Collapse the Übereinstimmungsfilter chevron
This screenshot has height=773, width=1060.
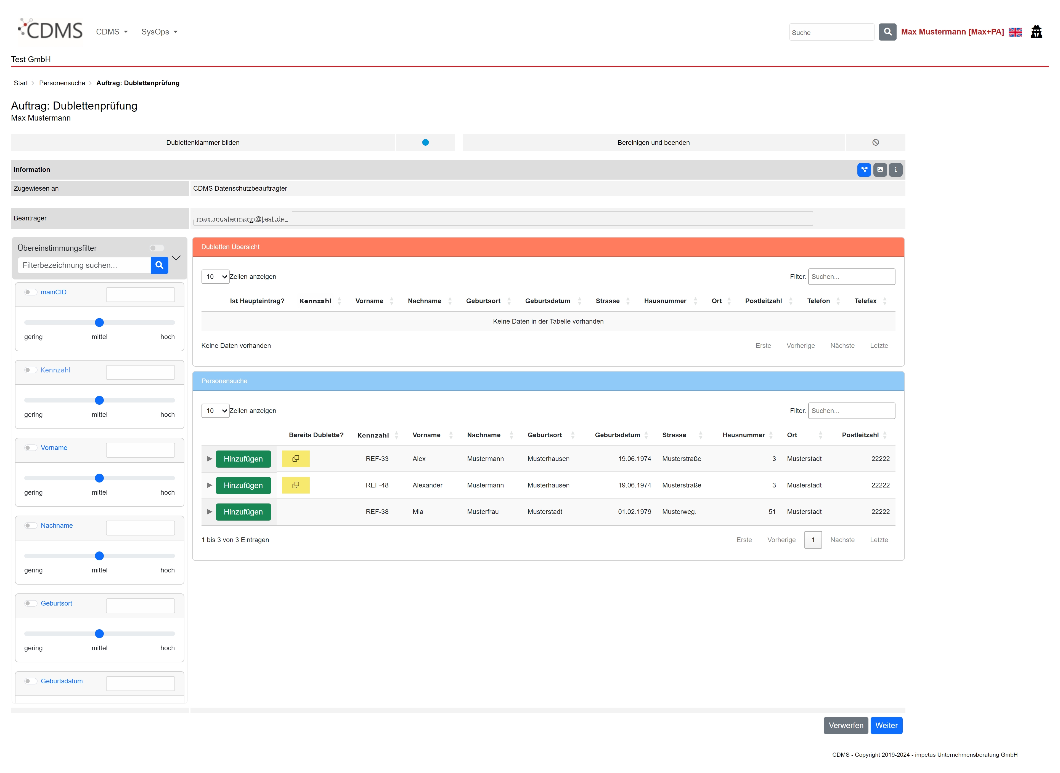pos(176,258)
